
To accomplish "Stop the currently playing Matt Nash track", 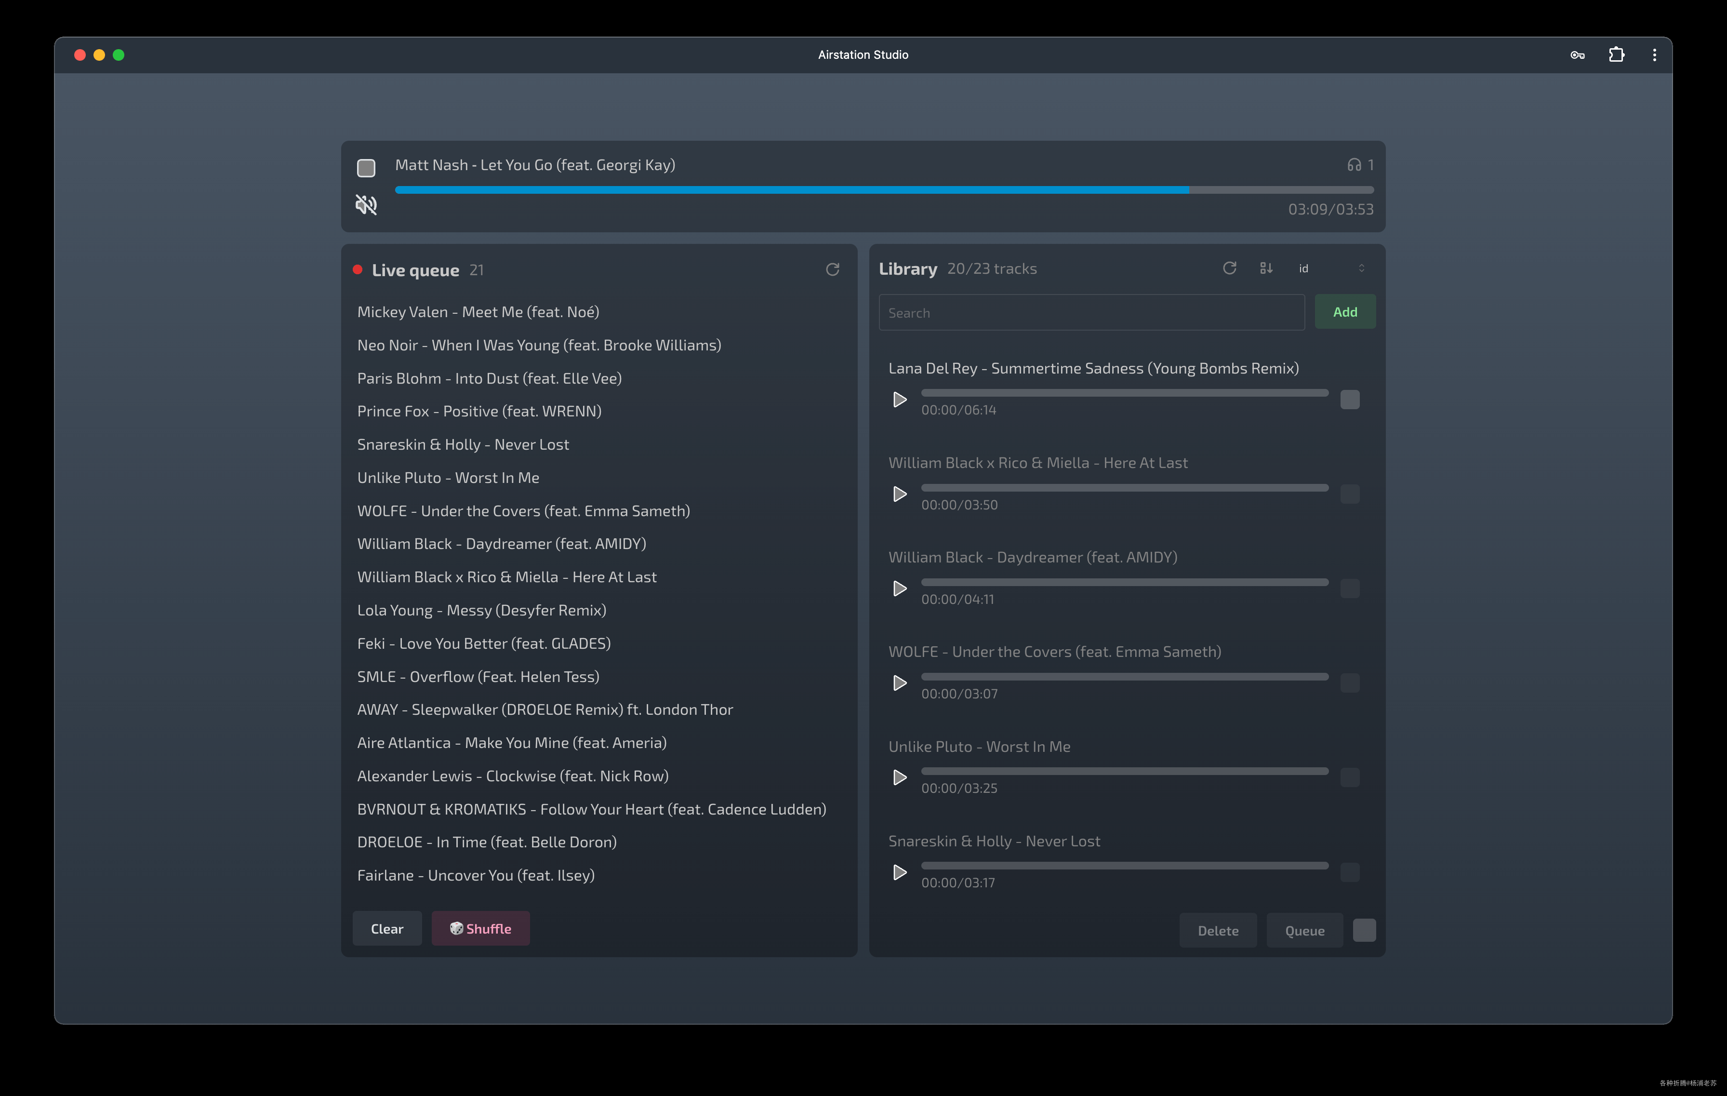I will 366,168.
